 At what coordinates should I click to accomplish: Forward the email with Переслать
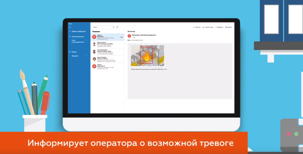[x=219, y=27]
